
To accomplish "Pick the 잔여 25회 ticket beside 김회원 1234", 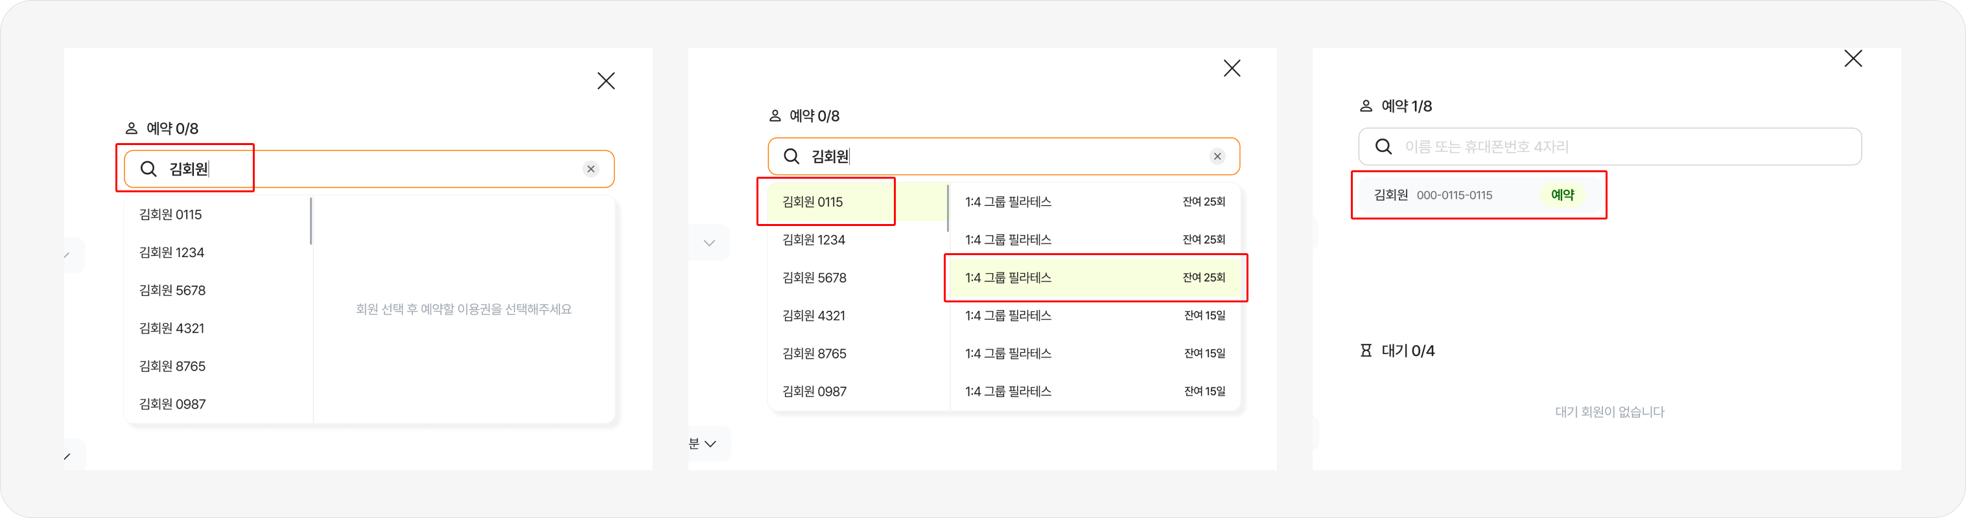I will 1094,240.
